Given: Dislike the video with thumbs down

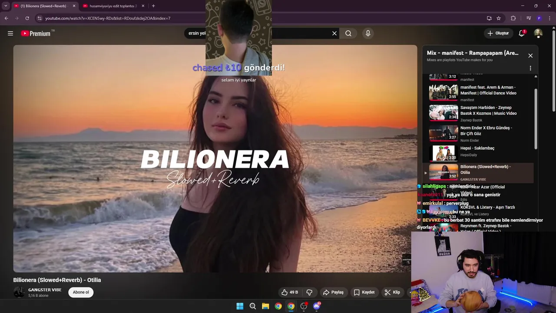Looking at the screenshot, I should (309, 292).
